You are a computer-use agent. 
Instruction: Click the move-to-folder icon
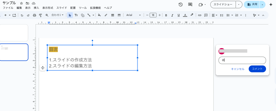[x=28, y=3]
